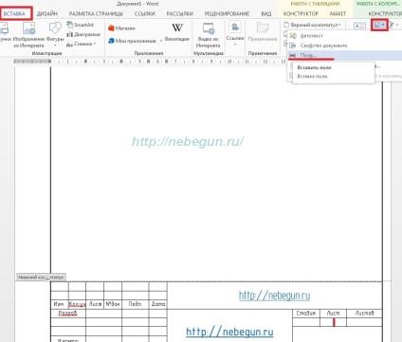
Task: Open the Магазин apps store
Action: coord(121,28)
